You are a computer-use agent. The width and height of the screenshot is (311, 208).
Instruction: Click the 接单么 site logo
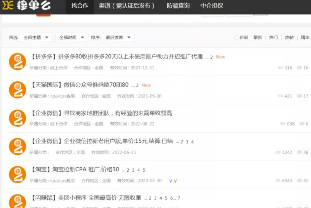click(x=28, y=6)
